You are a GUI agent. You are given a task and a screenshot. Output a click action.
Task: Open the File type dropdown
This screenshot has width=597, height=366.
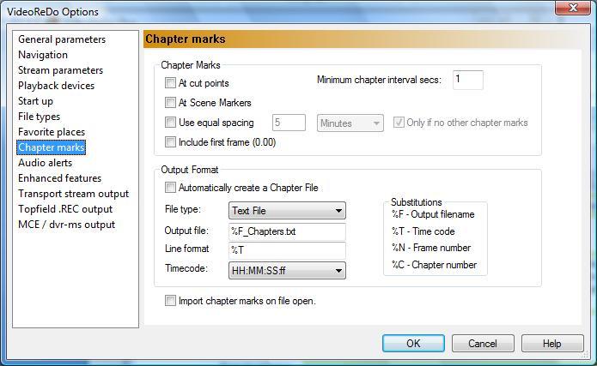click(x=287, y=210)
